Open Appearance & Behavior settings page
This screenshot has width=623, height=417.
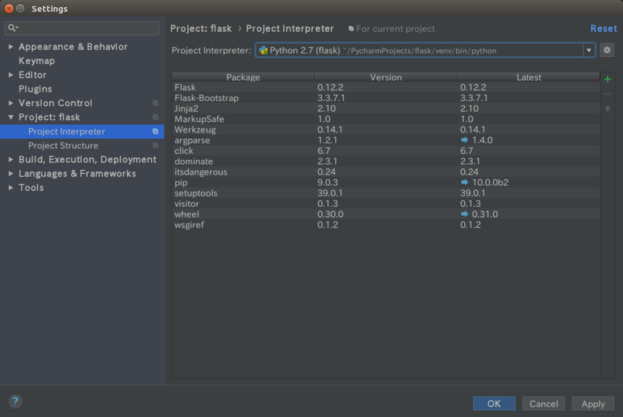(73, 46)
